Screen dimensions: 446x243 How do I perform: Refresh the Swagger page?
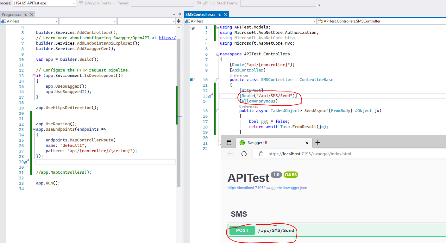tap(244, 154)
